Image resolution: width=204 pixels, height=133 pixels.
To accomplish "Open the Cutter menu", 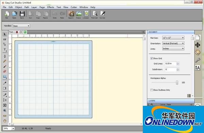I will 74,7.
